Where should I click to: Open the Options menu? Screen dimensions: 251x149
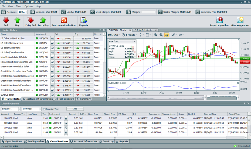coord(29,6)
